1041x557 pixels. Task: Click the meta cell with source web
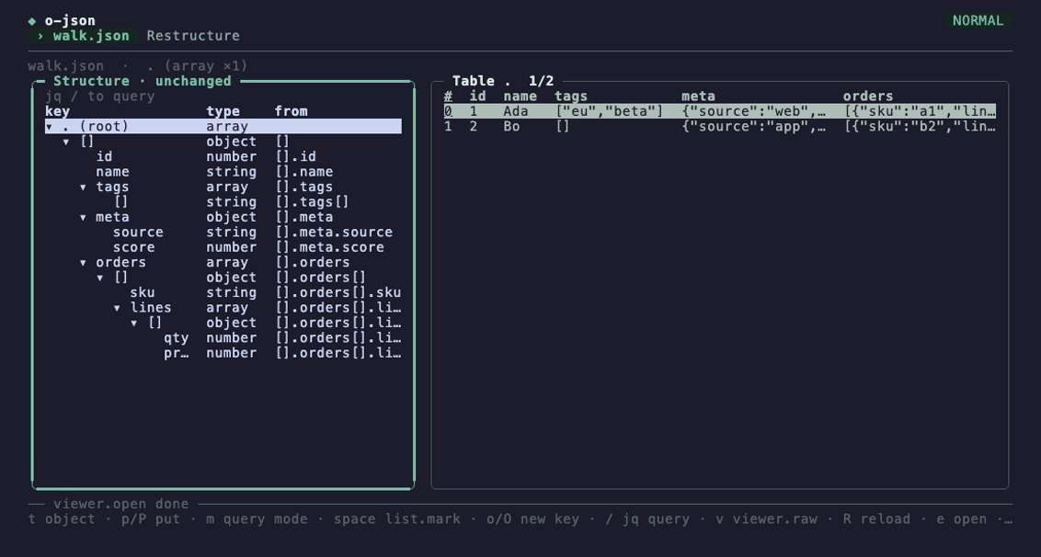[753, 111]
